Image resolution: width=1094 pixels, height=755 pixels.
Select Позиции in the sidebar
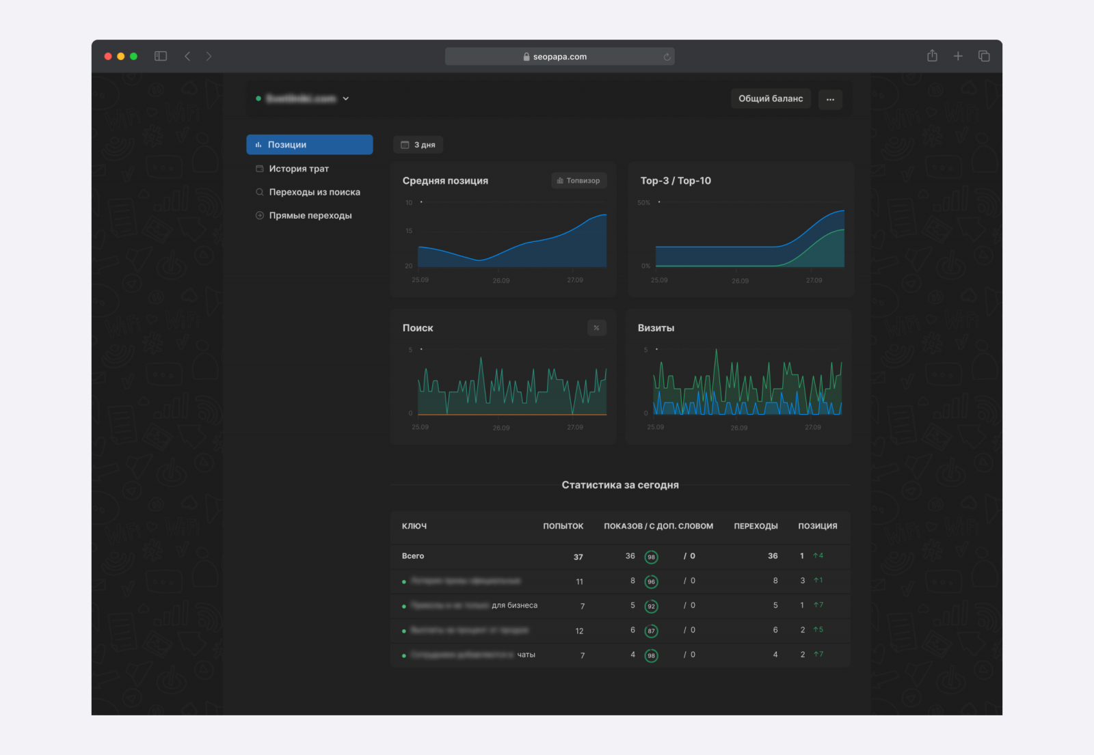click(x=309, y=145)
